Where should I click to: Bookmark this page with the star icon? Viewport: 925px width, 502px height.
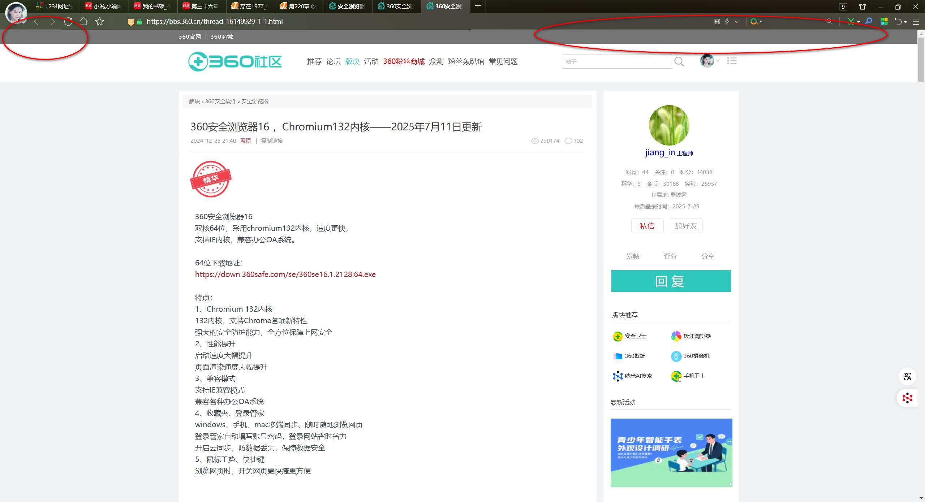tap(100, 22)
